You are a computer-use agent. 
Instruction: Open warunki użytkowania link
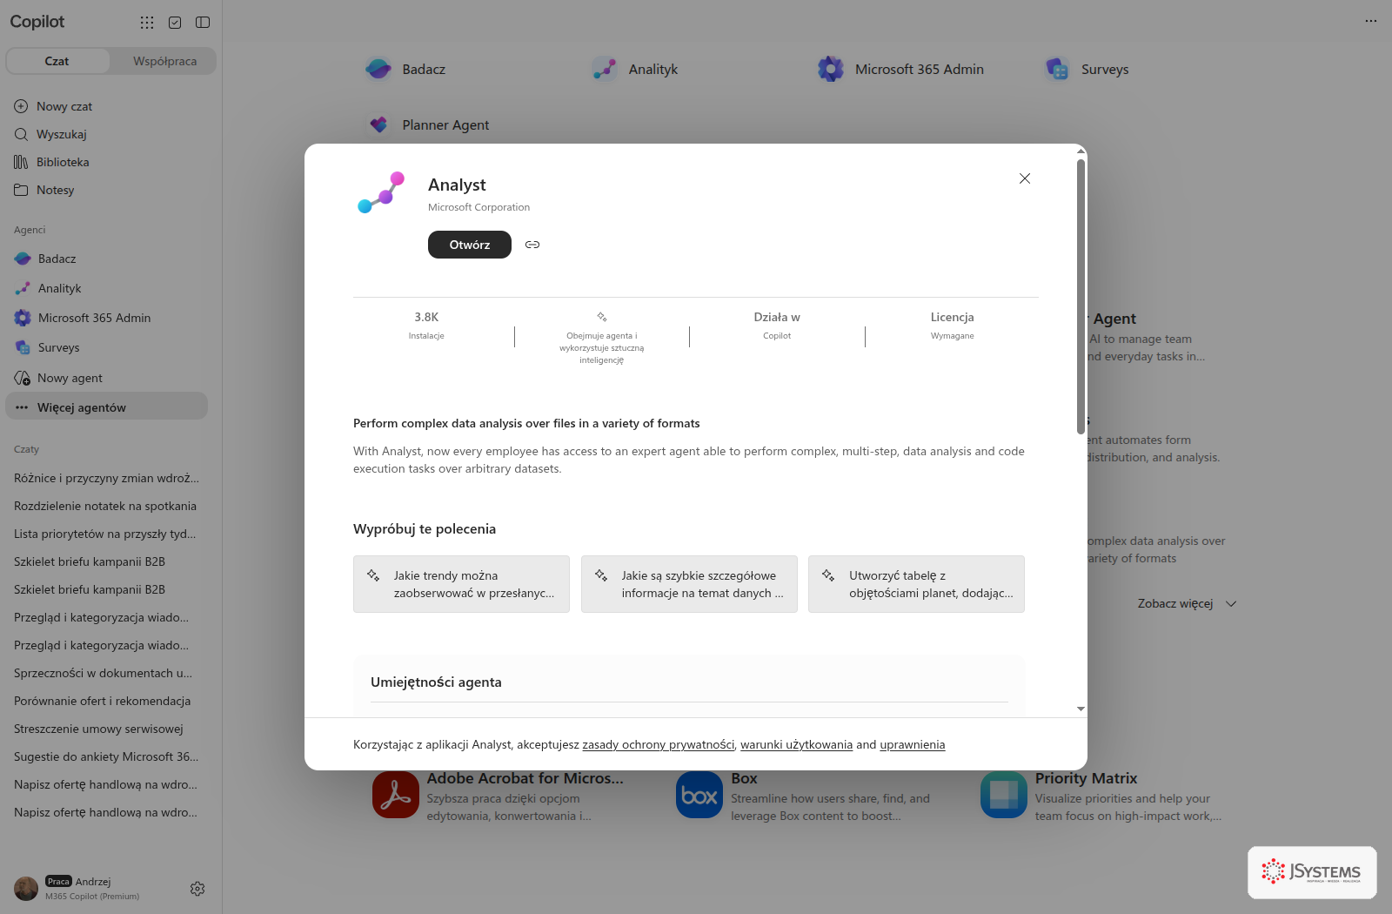click(796, 744)
